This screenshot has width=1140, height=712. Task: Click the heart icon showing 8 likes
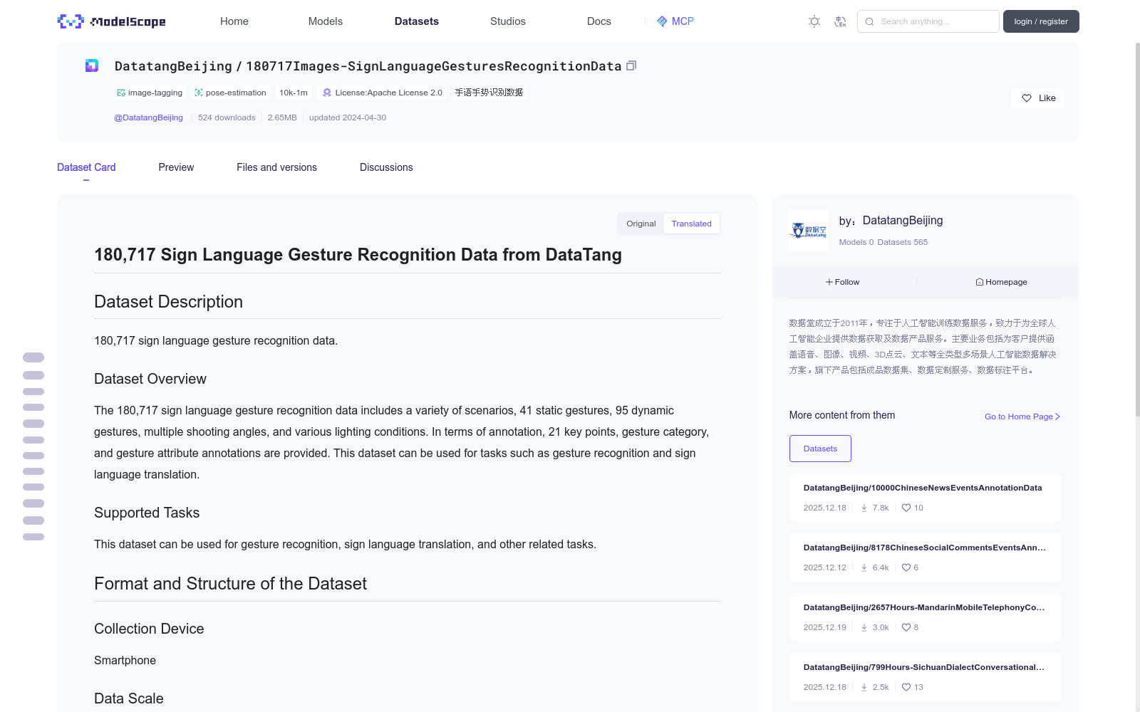(x=906, y=627)
